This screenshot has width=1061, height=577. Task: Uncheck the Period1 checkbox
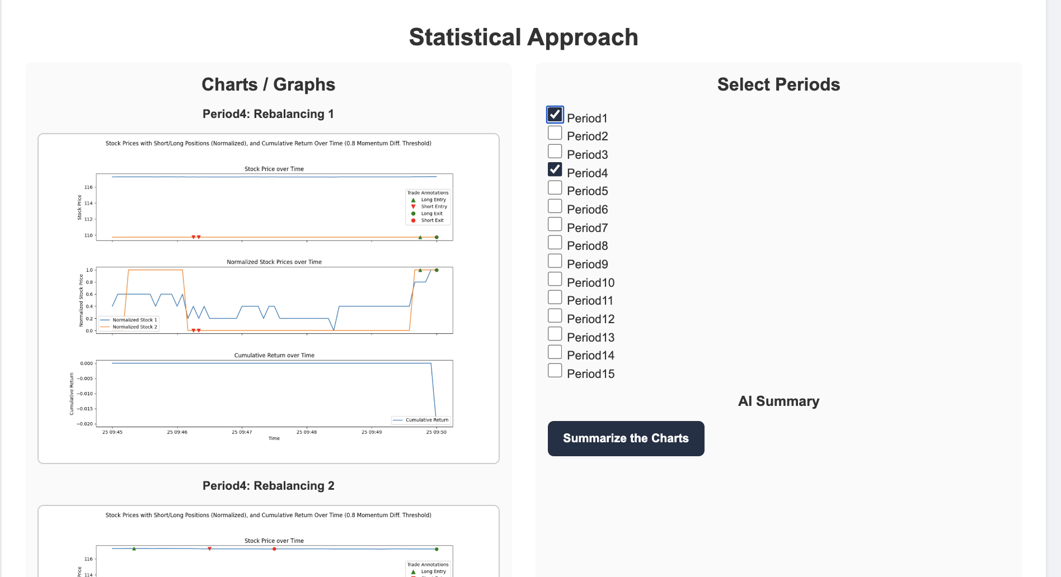click(555, 115)
